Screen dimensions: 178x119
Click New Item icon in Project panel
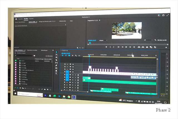(x=48, y=89)
